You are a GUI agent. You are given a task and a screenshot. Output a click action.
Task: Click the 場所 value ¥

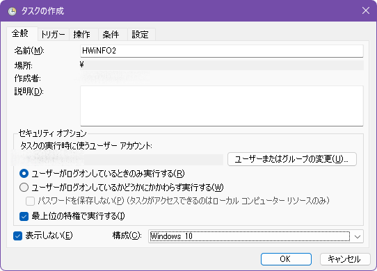pos(82,65)
